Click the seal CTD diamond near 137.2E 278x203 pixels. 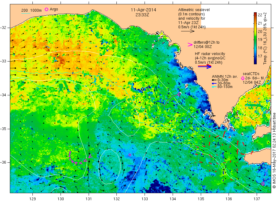click(x=263, y=184)
